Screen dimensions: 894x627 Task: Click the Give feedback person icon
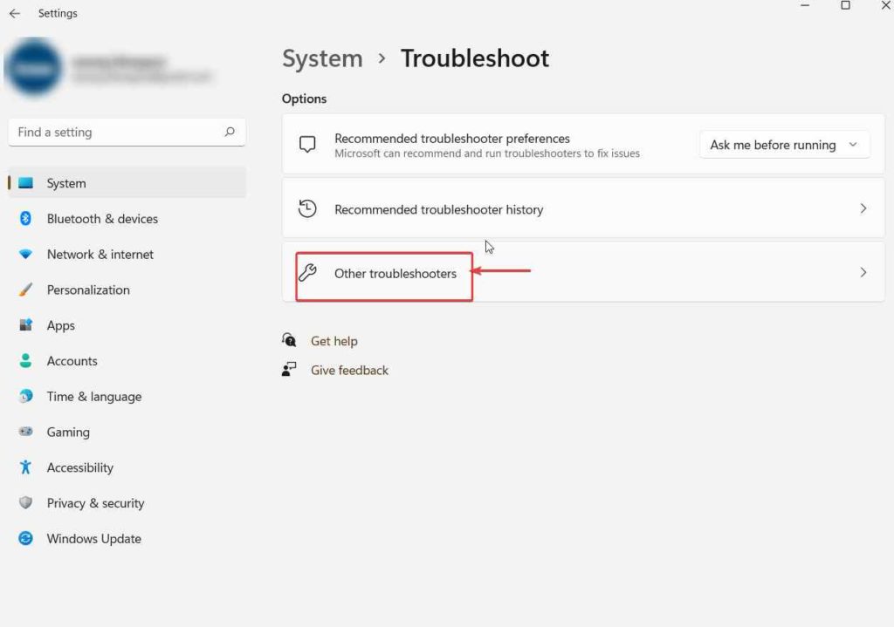point(289,369)
